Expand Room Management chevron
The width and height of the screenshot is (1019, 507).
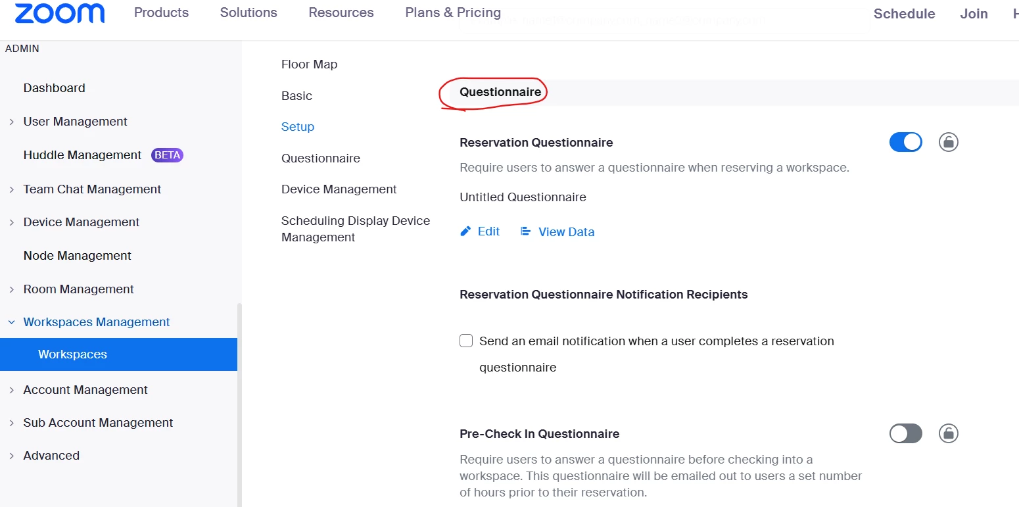[11, 289]
